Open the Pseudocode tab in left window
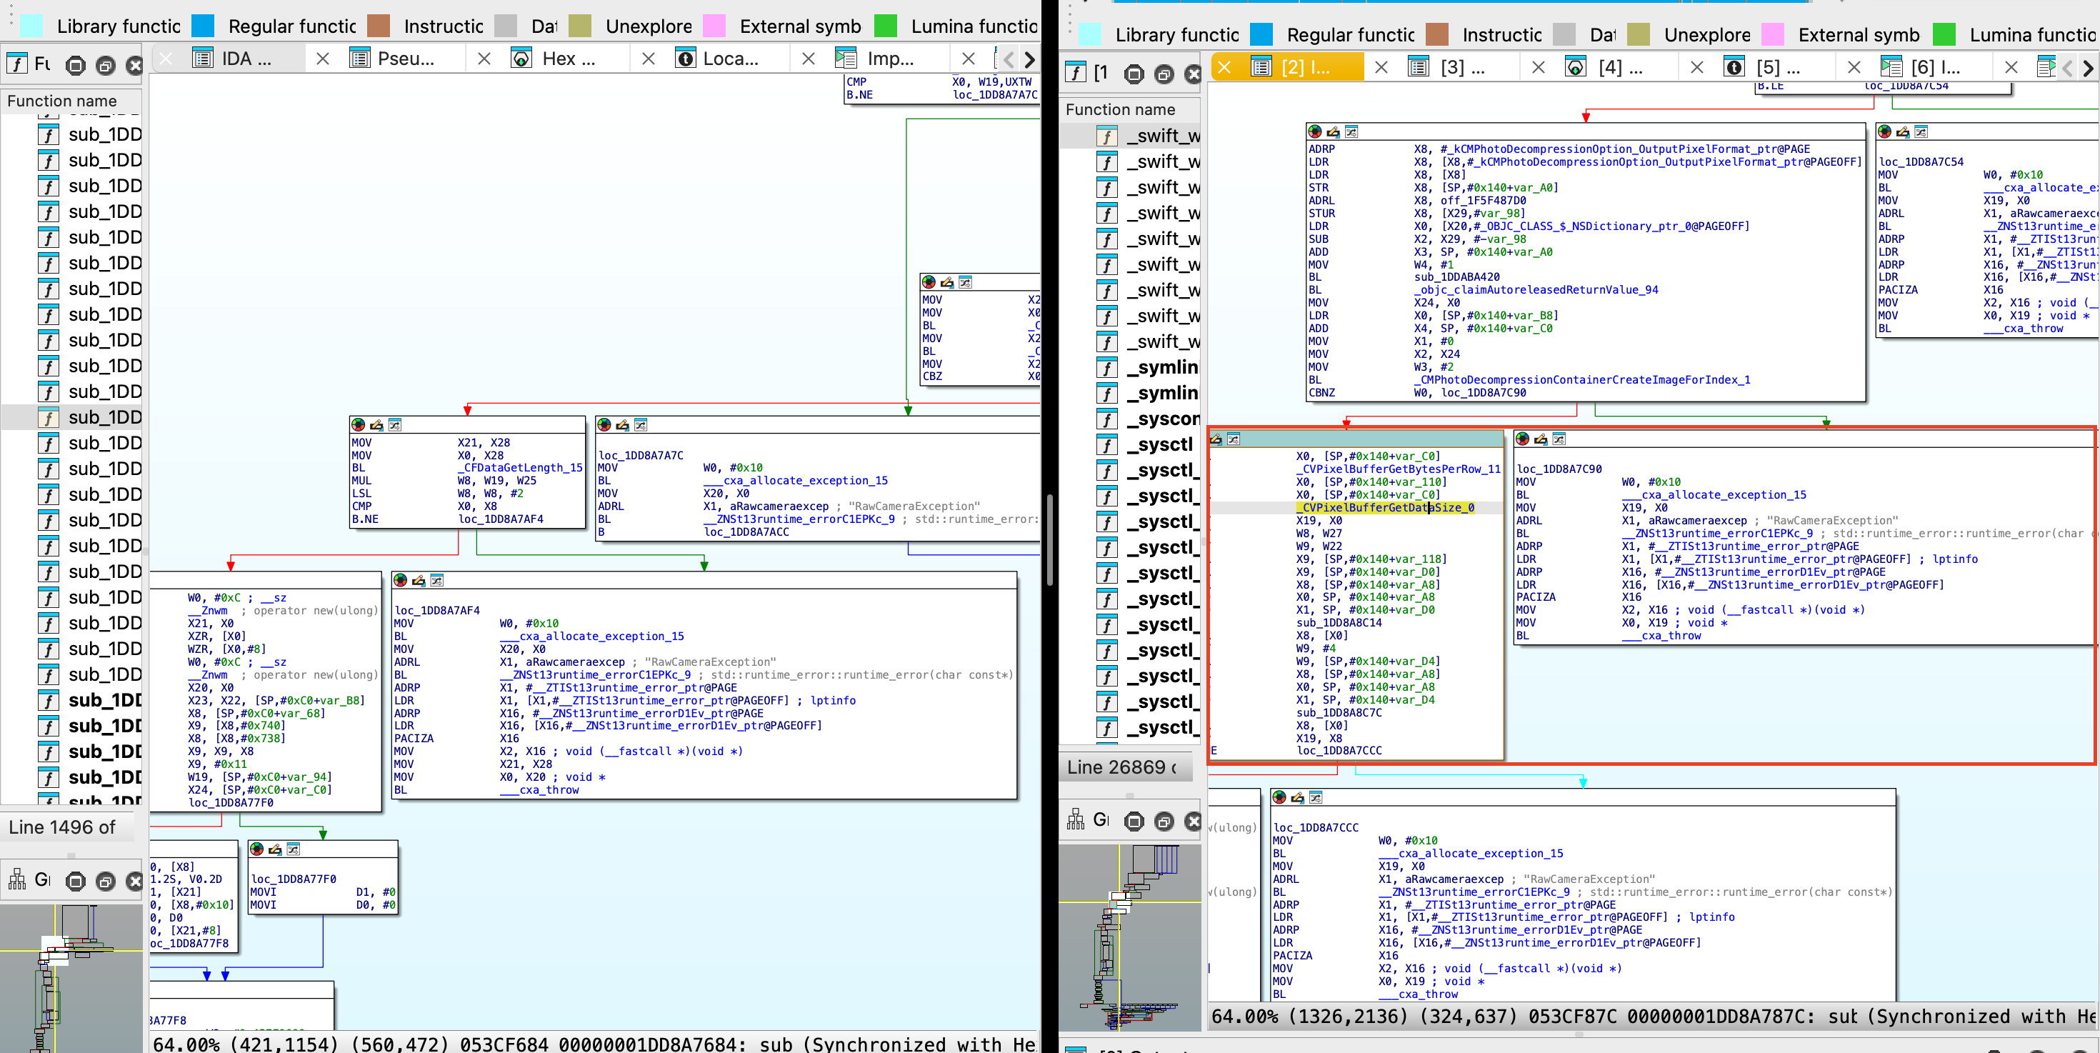The width and height of the screenshot is (2100, 1053). tap(405, 59)
